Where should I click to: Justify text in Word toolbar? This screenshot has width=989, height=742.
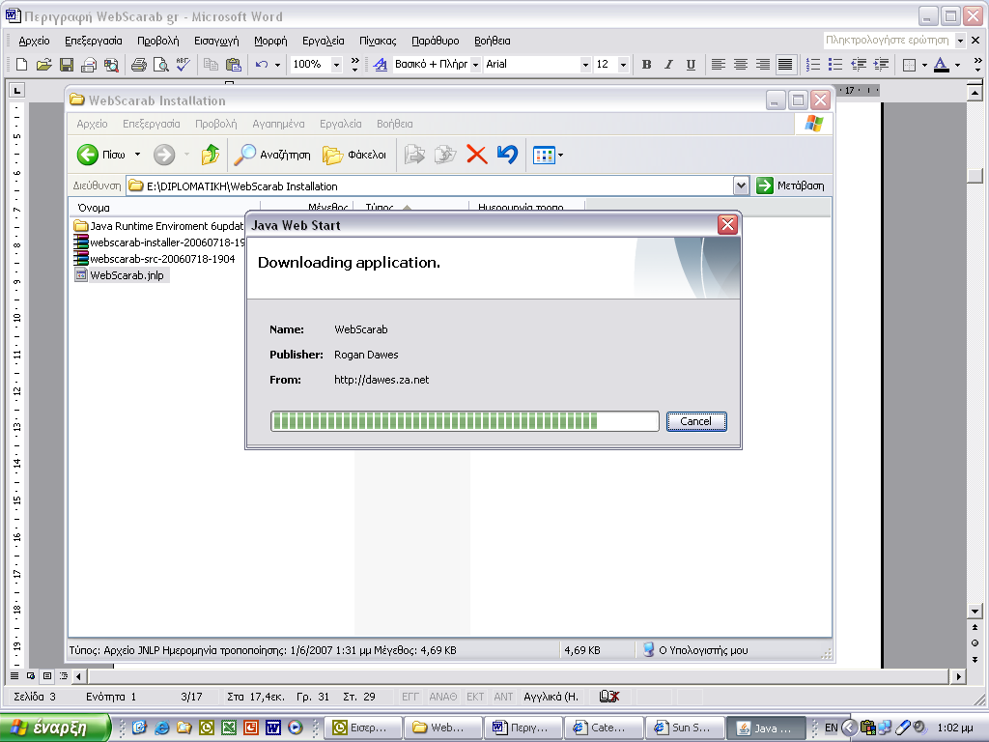[785, 65]
